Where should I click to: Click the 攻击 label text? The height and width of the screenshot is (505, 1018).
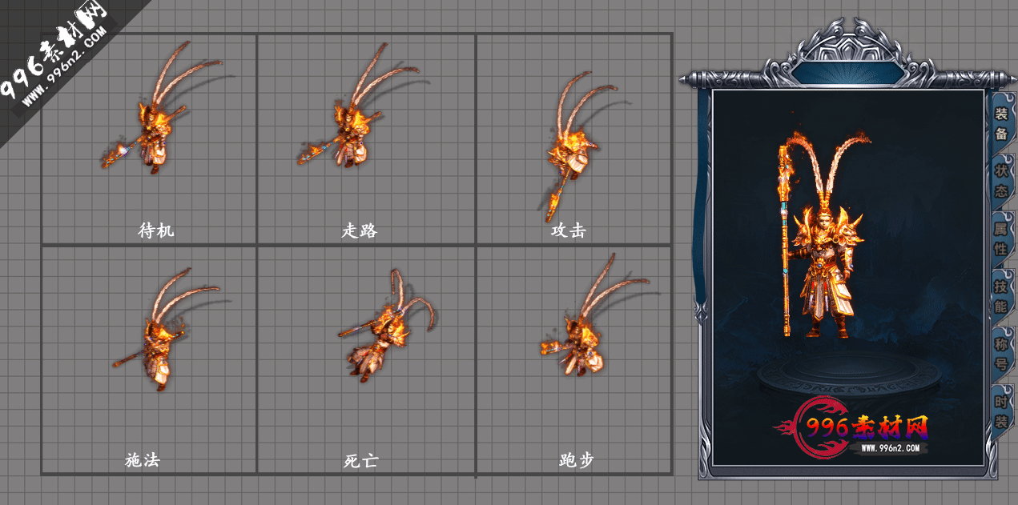point(569,230)
